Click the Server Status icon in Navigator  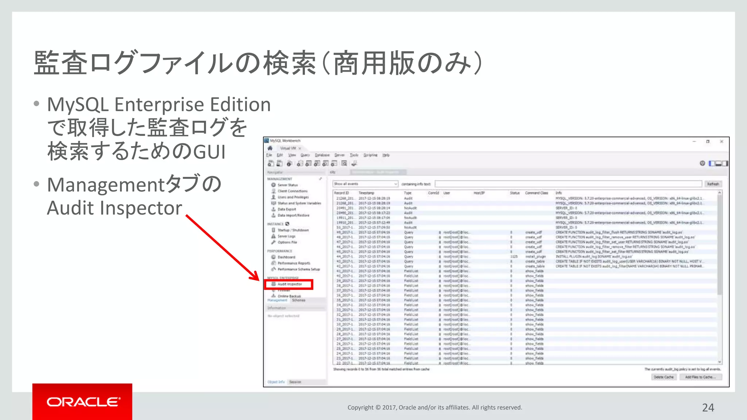[x=273, y=185]
